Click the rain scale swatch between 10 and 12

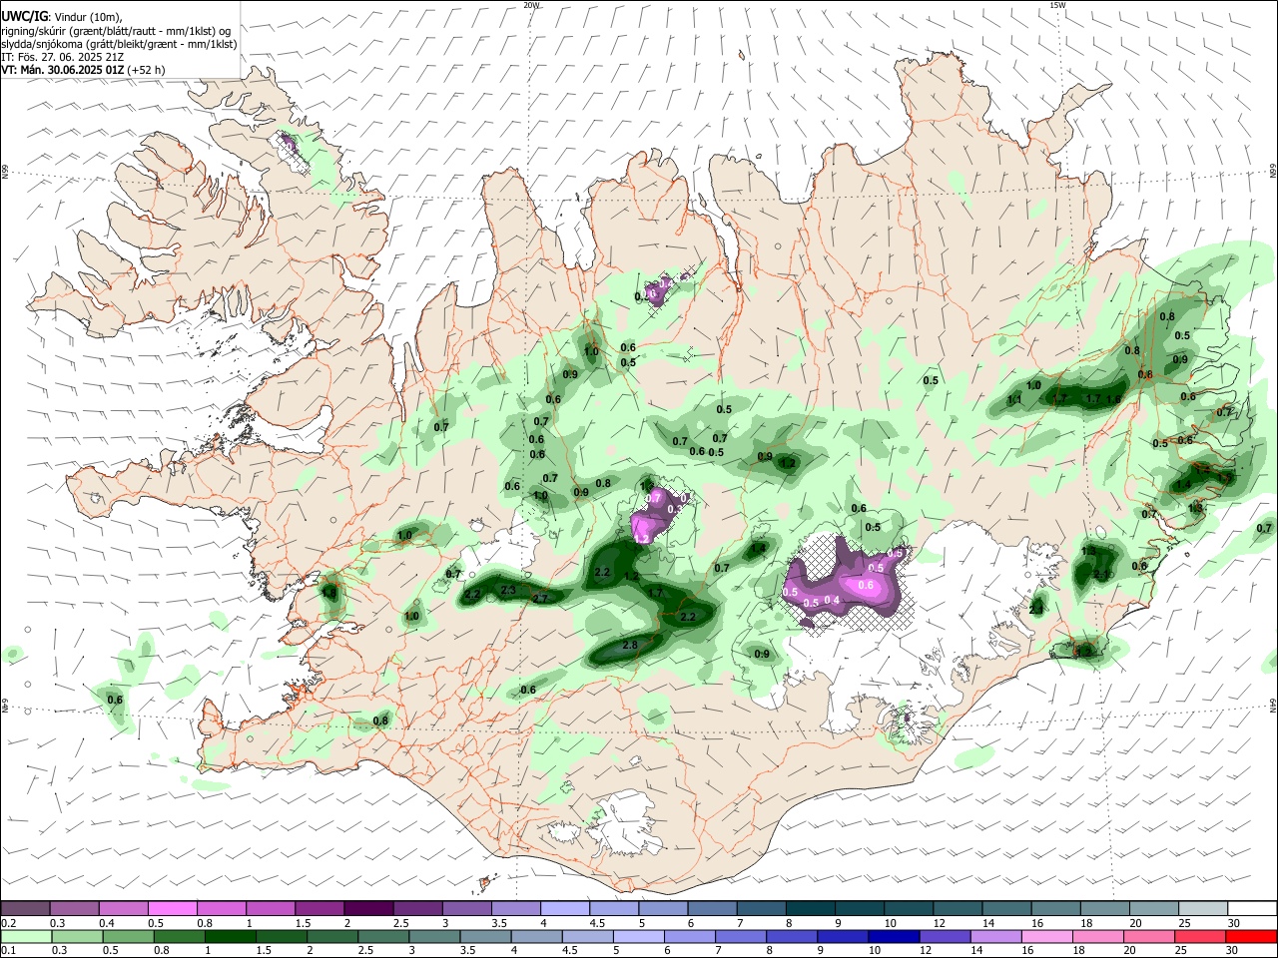[x=895, y=936]
